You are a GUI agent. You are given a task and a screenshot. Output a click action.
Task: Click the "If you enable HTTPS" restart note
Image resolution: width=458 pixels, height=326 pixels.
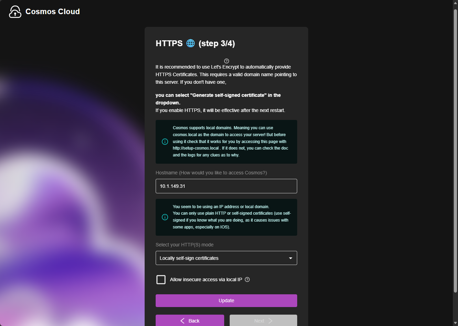pyautogui.click(x=220, y=110)
